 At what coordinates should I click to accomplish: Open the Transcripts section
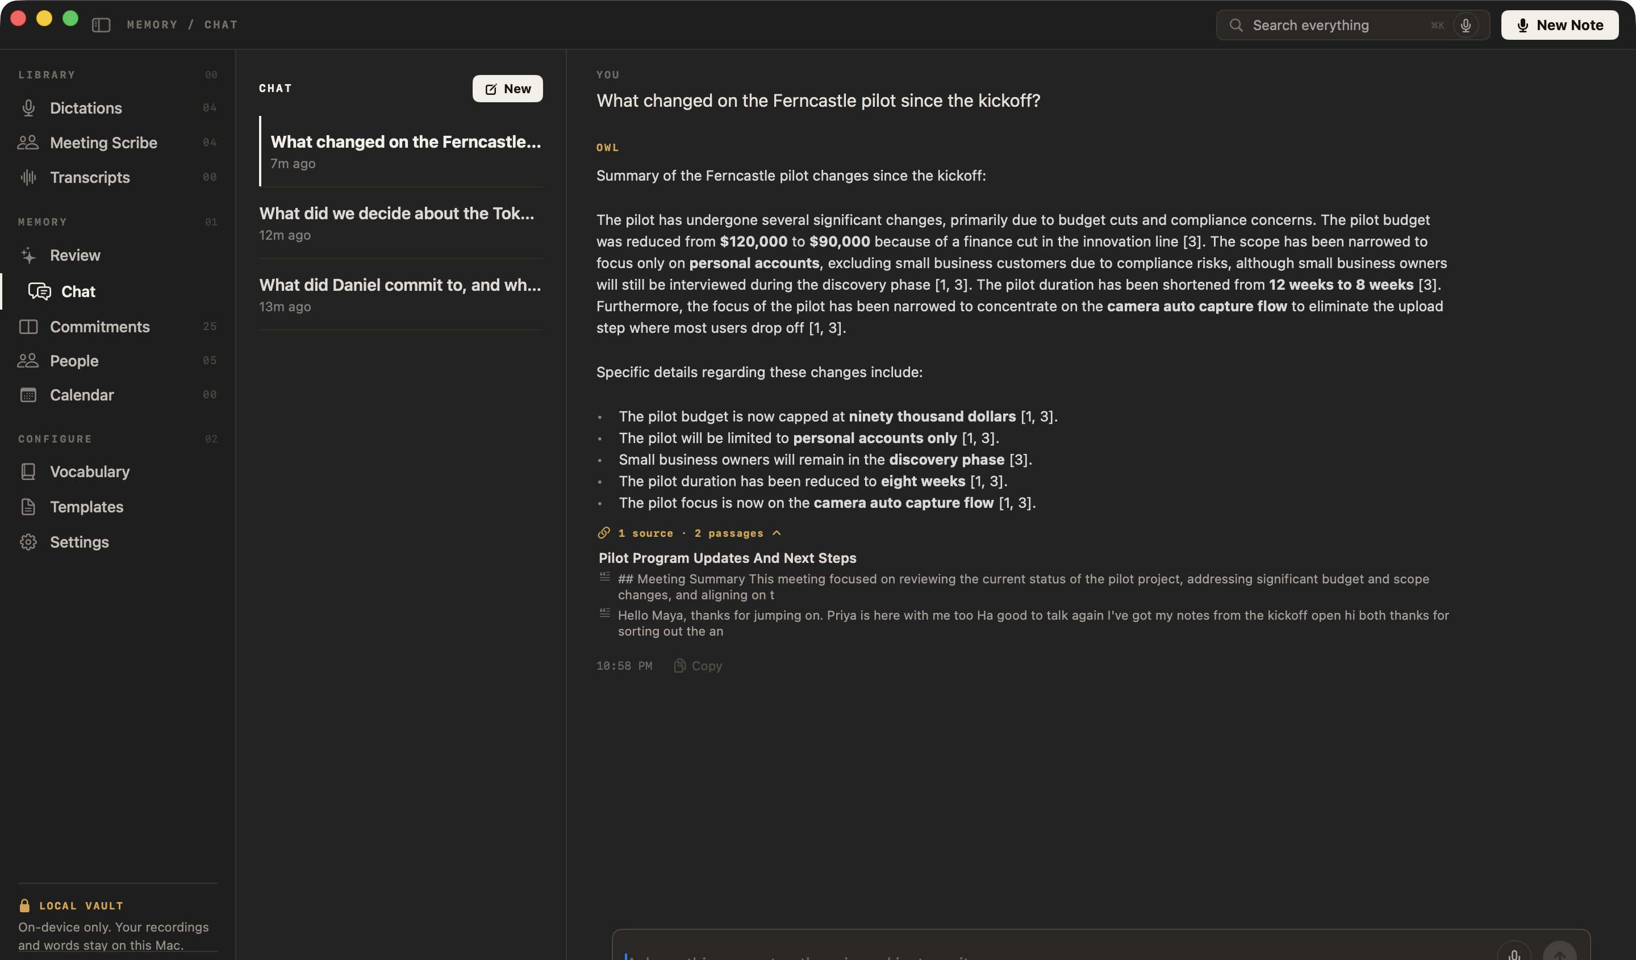click(118, 177)
